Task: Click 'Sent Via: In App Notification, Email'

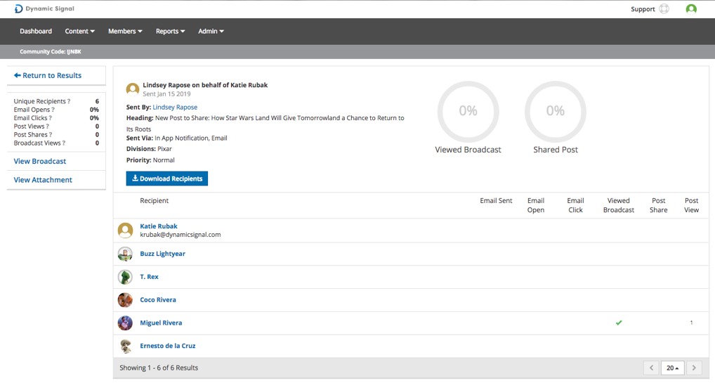Action: click(x=176, y=138)
